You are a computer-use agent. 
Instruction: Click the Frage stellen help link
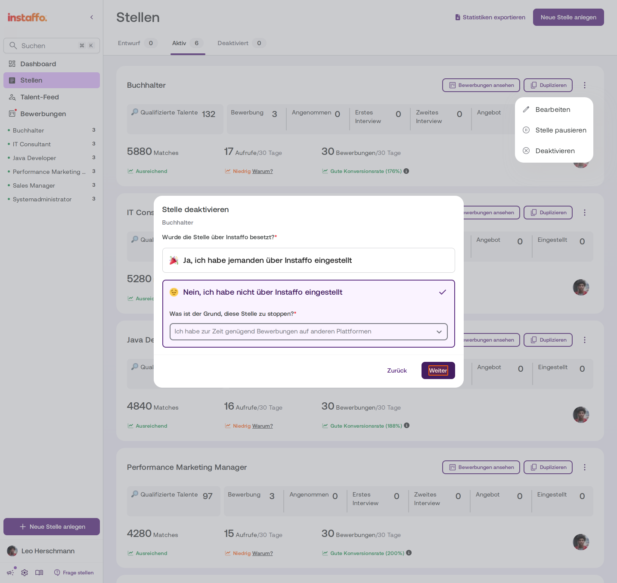click(74, 573)
